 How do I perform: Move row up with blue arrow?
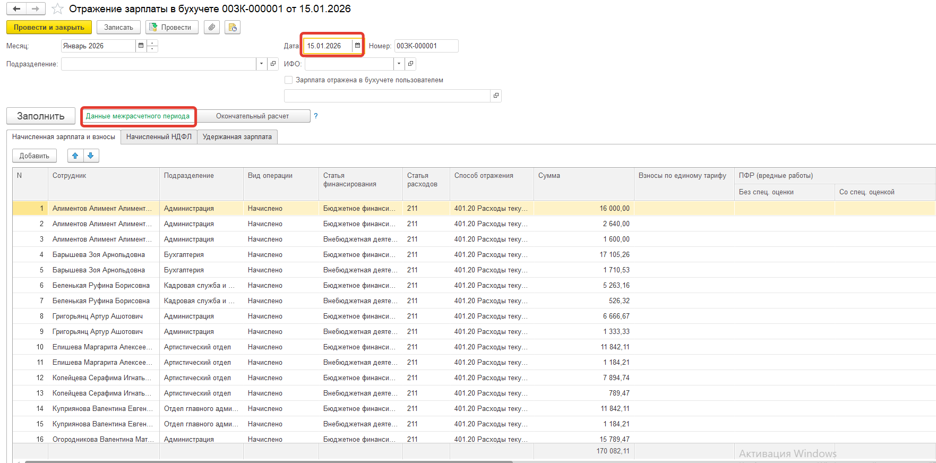75,156
